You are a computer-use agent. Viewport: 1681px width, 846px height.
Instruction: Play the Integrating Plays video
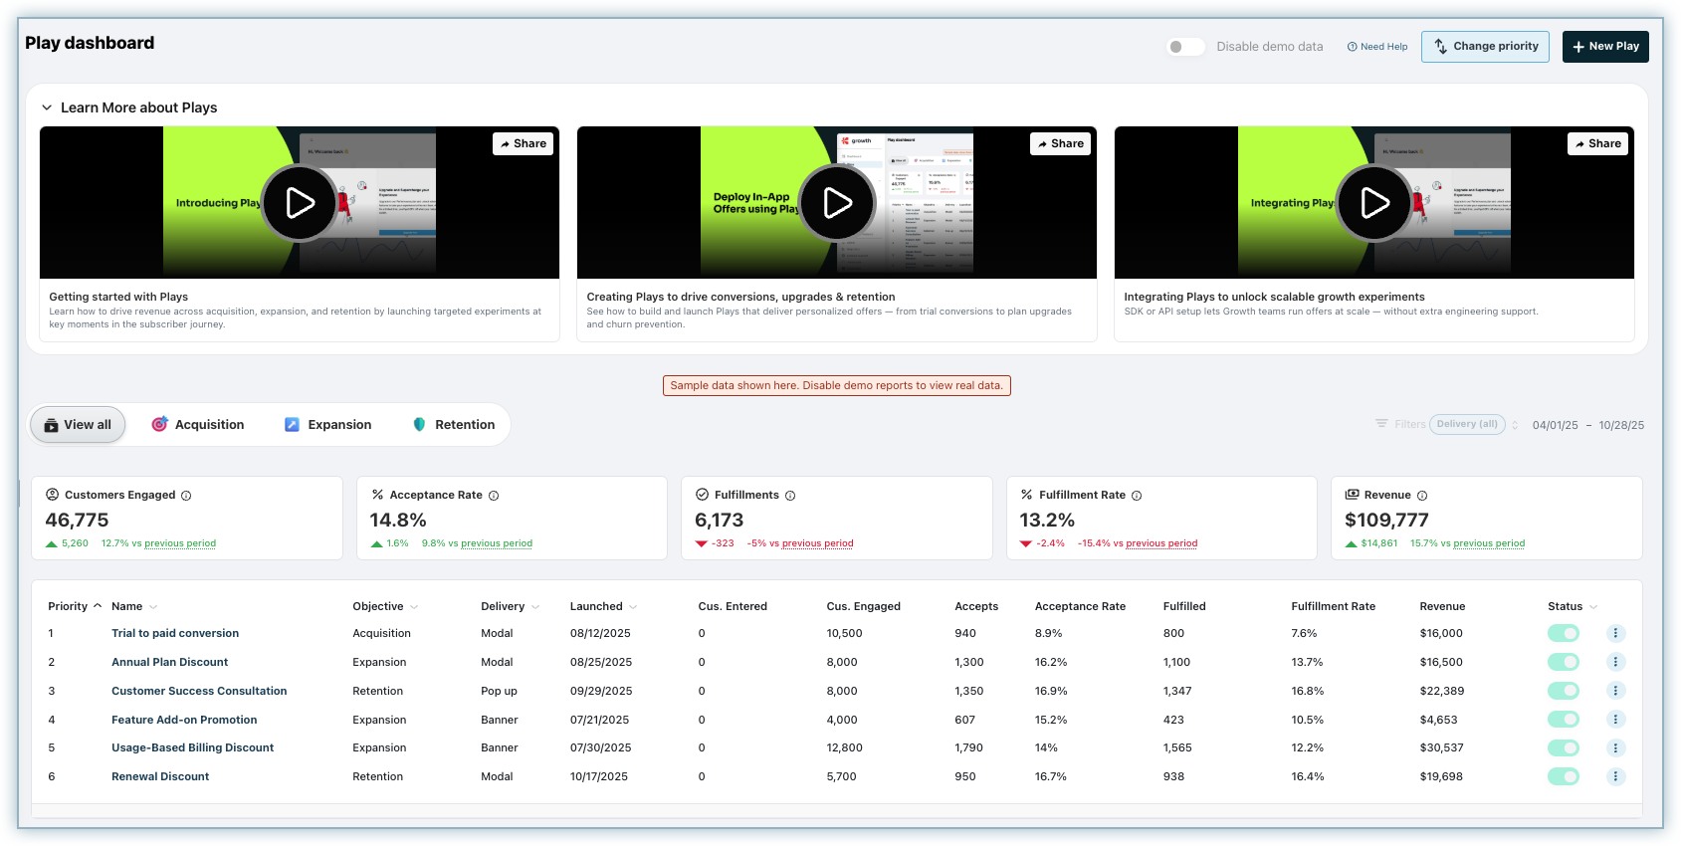coord(1374,203)
